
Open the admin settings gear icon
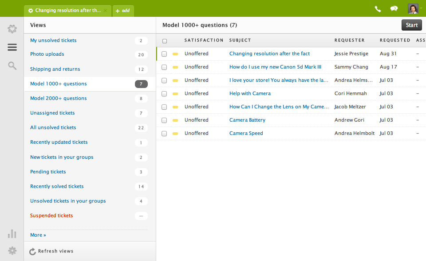(12, 251)
